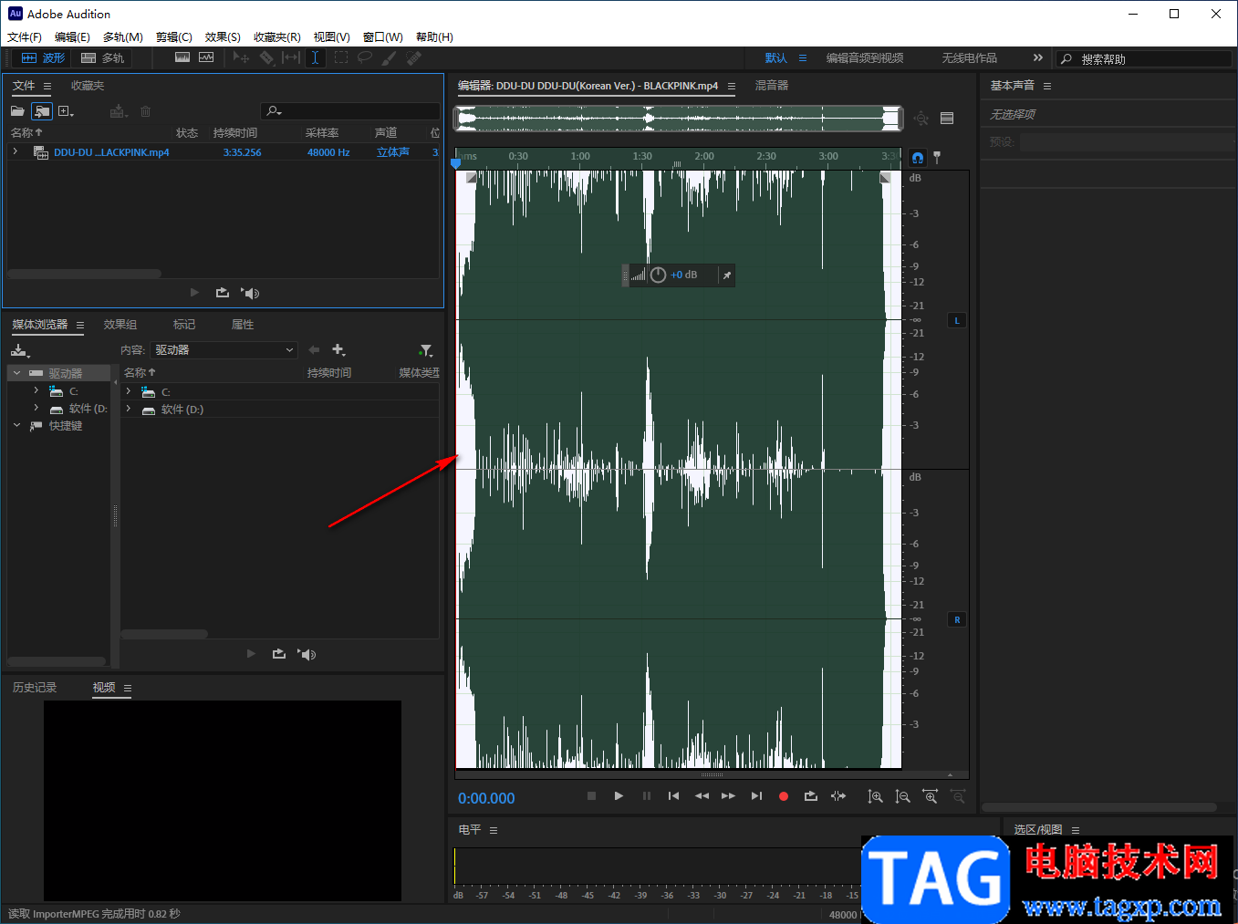This screenshot has width=1238, height=924.
Task: Open 文件(F) menu
Action: point(25,36)
